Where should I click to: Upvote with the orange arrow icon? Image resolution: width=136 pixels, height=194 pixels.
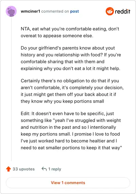[8, 169]
